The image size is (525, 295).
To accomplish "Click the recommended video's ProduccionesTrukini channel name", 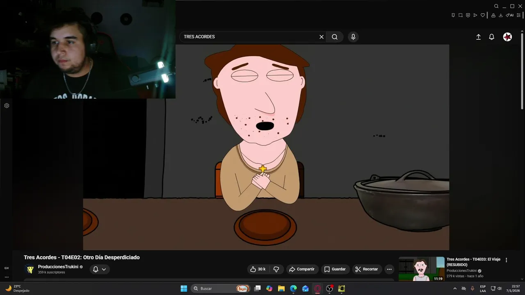I will 461,271.
